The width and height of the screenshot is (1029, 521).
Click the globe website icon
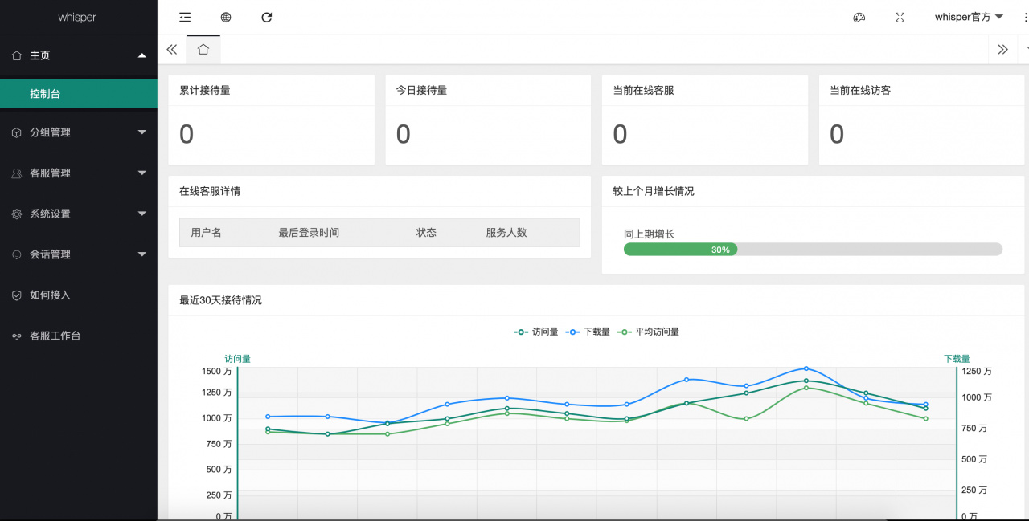pyautogui.click(x=226, y=18)
